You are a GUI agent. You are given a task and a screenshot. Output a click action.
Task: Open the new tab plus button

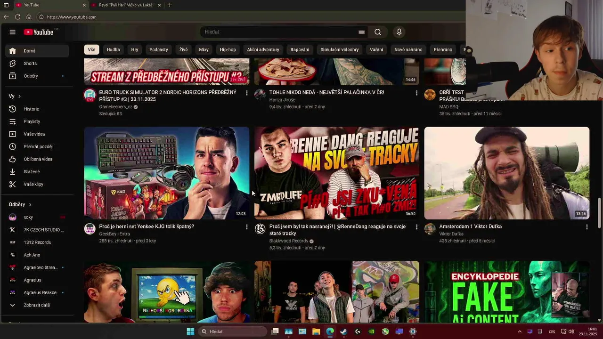(170, 5)
